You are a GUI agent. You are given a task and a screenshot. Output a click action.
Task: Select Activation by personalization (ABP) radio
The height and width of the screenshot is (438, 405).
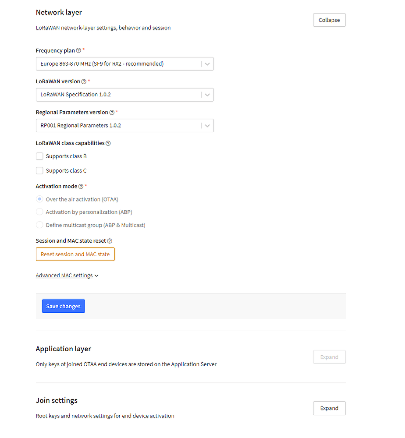[x=40, y=212]
